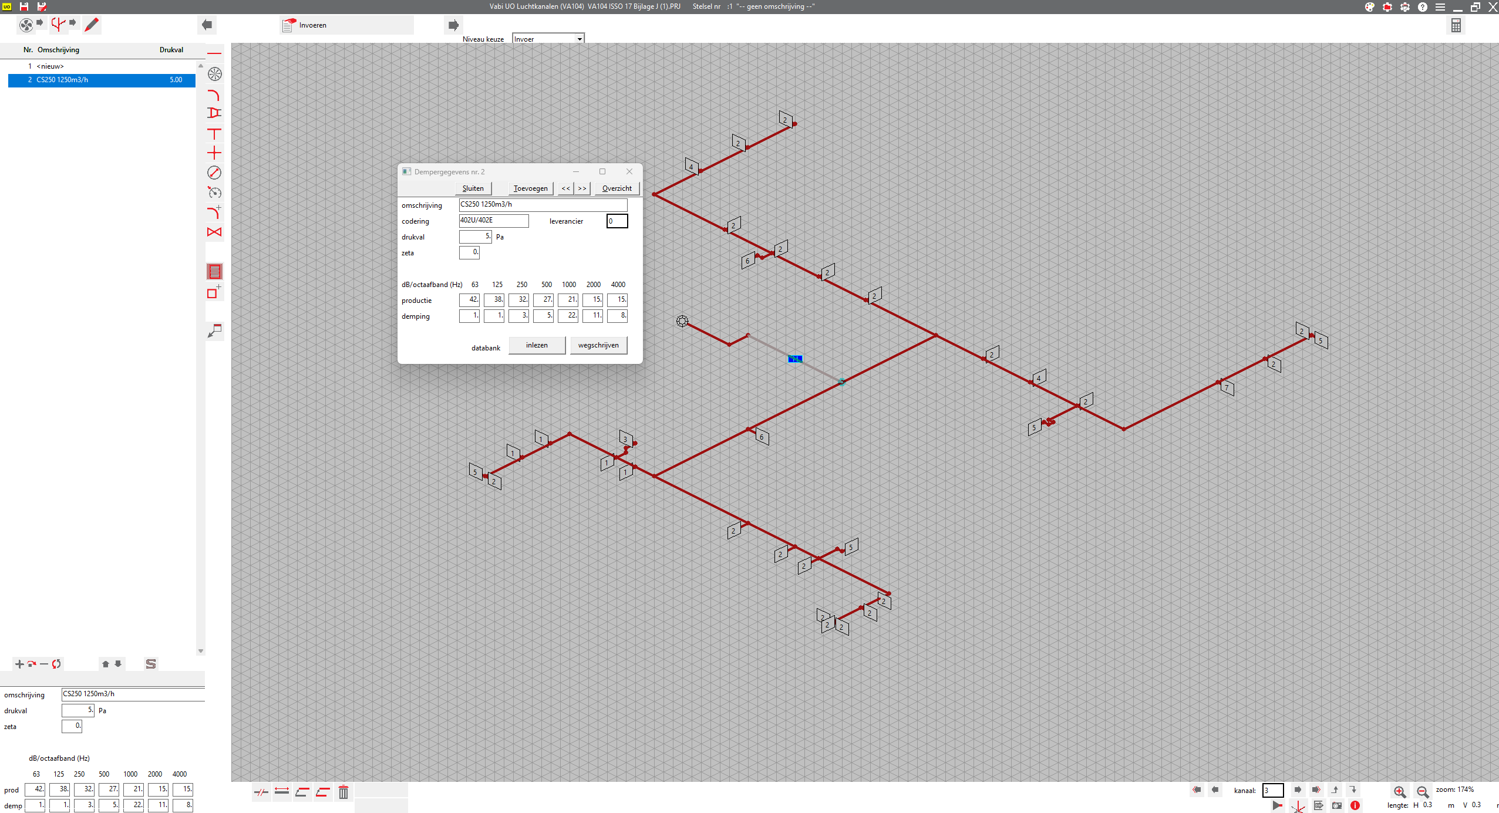Select the cross junction duct tool
This screenshot has height=813, width=1499.
214,154
